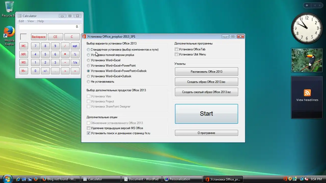The image size is (326, 183).
Task: Click Office icon in installer title bar
Action: click(x=84, y=37)
